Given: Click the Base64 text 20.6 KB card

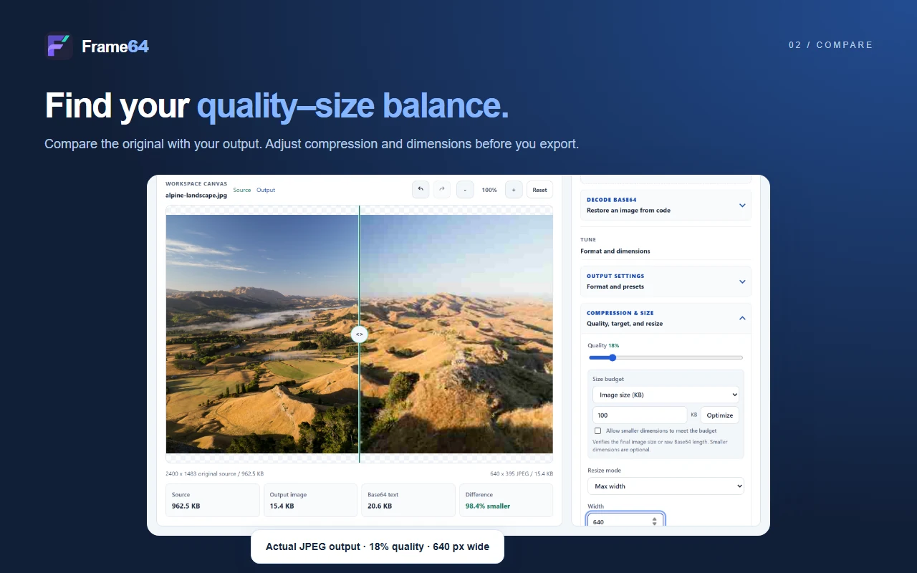Looking at the screenshot, I should click(x=408, y=500).
